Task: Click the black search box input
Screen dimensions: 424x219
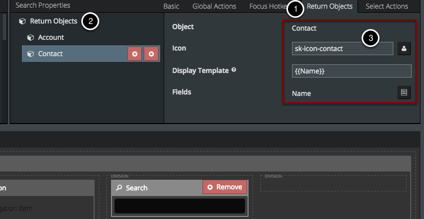Action: 179,206
